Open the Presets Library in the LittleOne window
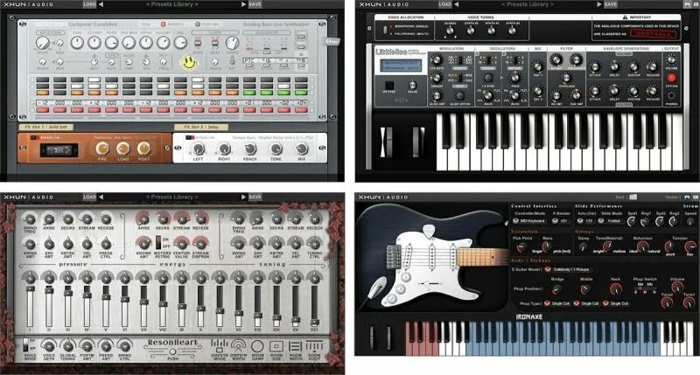The height and width of the screenshot is (375, 700). (528, 4)
